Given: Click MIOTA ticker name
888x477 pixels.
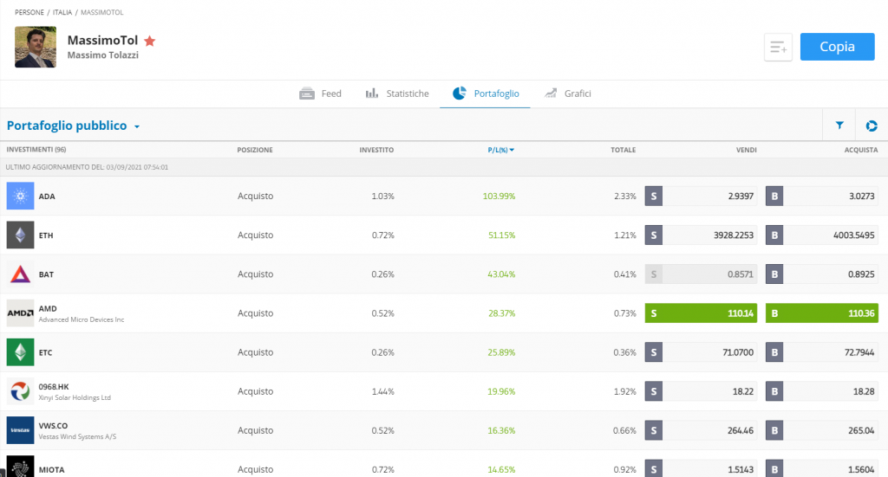Looking at the screenshot, I should click(x=51, y=469).
